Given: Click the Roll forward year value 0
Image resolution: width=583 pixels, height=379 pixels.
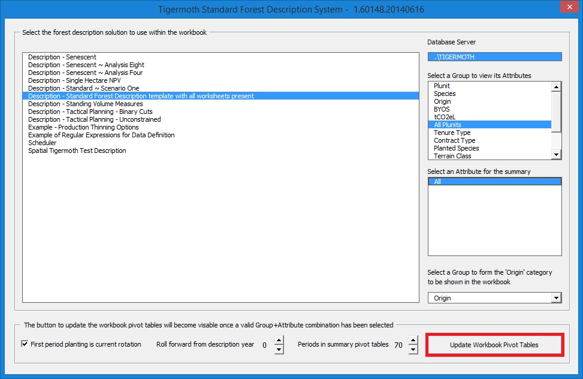Looking at the screenshot, I should point(264,345).
